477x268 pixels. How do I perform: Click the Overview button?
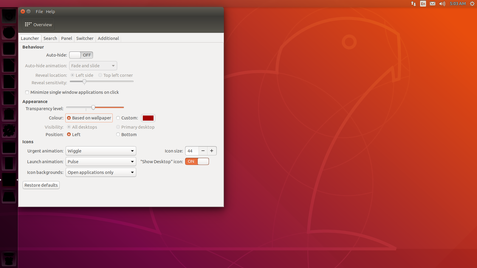[38, 24]
